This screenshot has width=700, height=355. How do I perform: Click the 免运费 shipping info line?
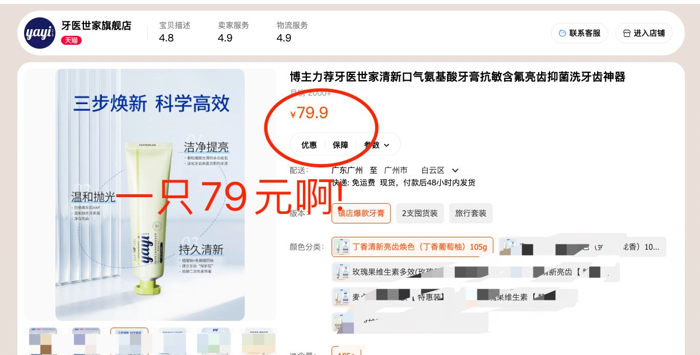(x=403, y=183)
